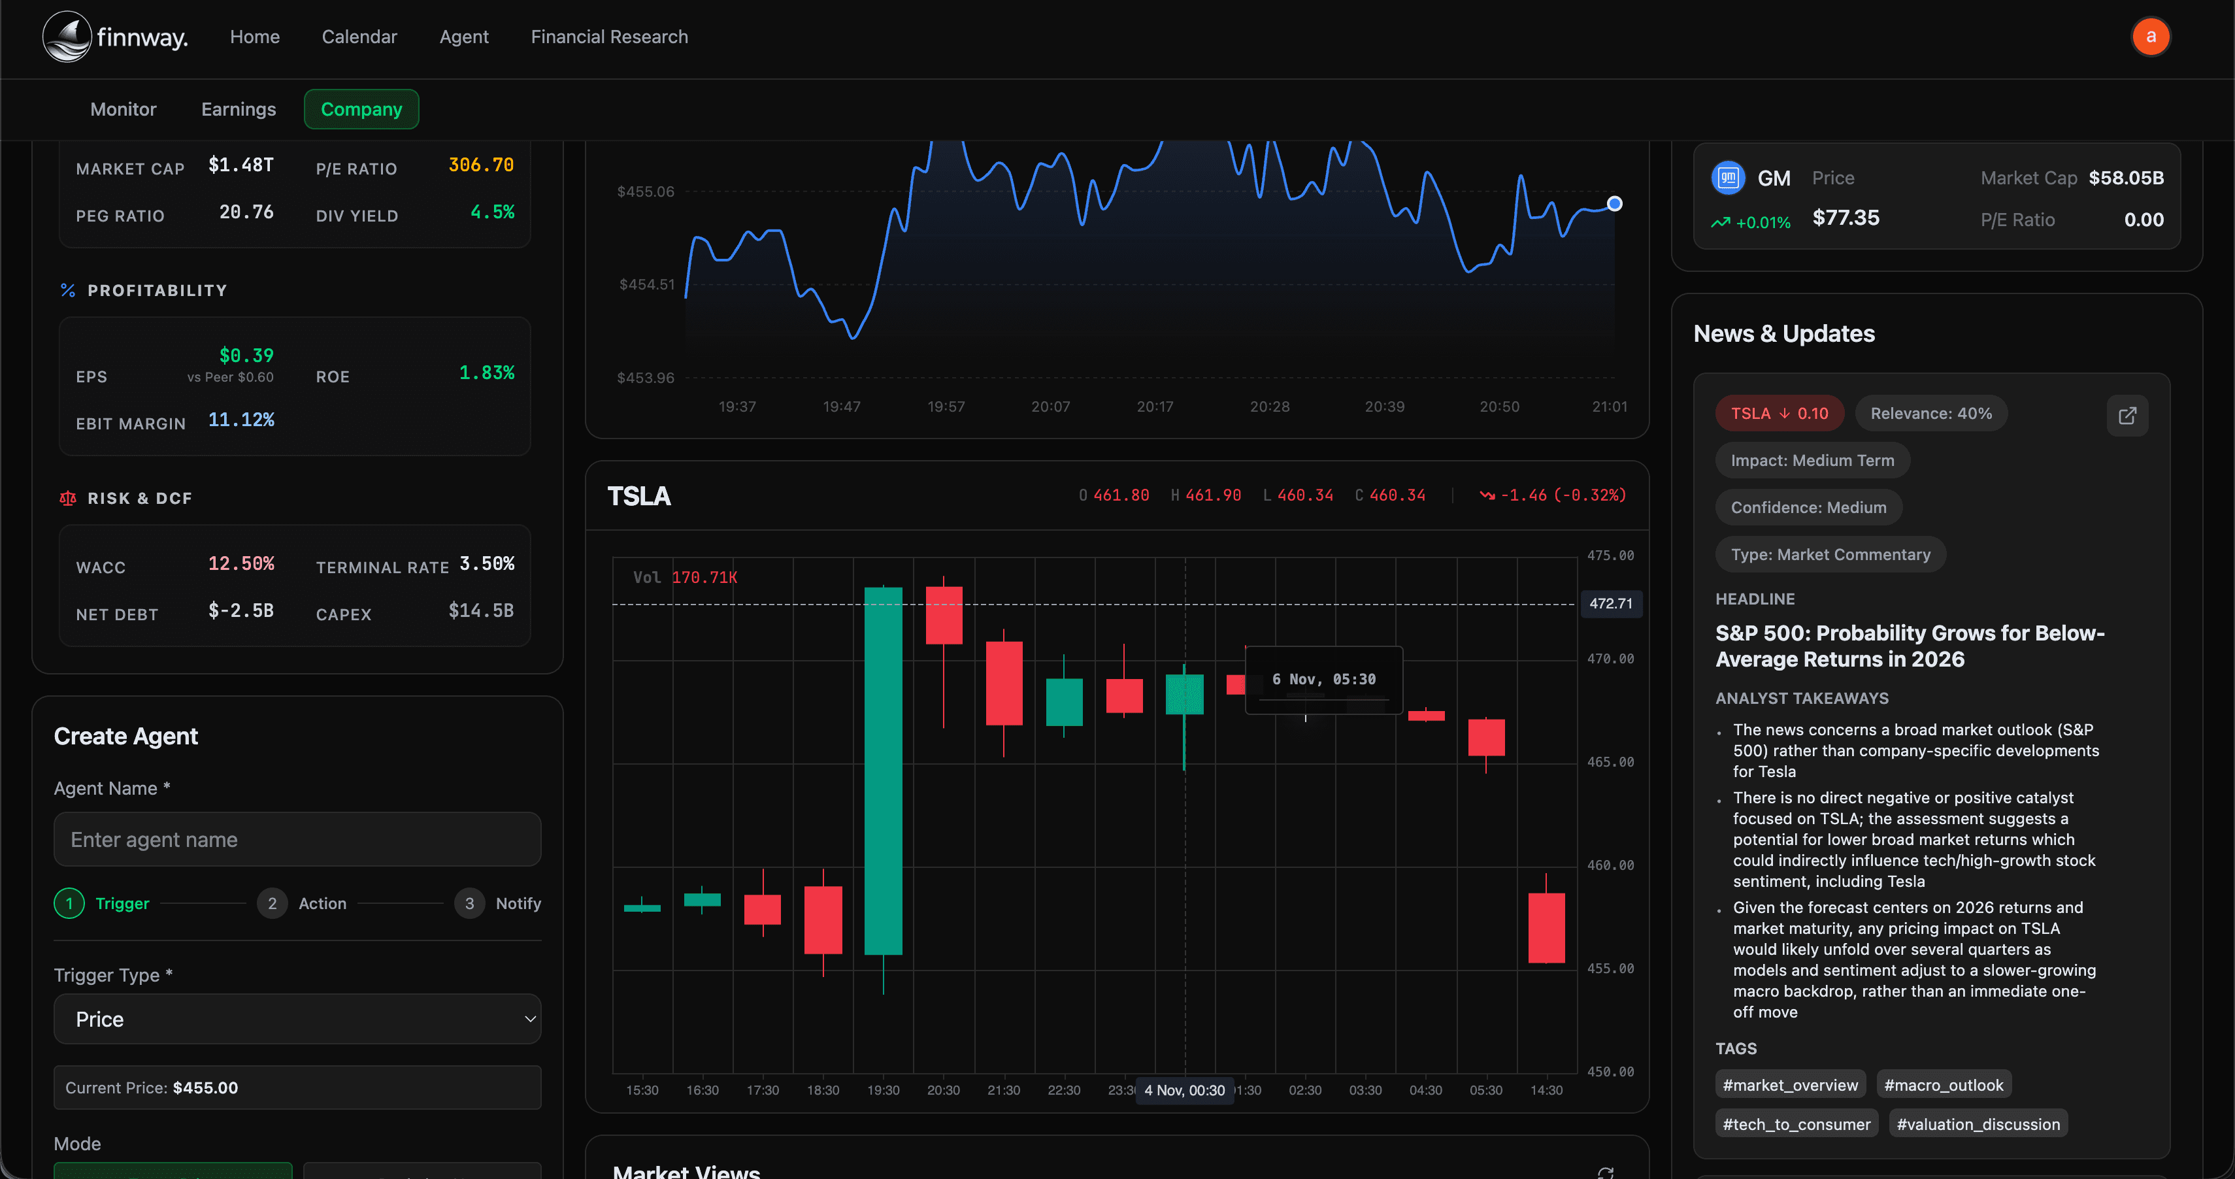Open Financial Research in top navigation
This screenshot has width=2235, height=1179.
[609, 37]
